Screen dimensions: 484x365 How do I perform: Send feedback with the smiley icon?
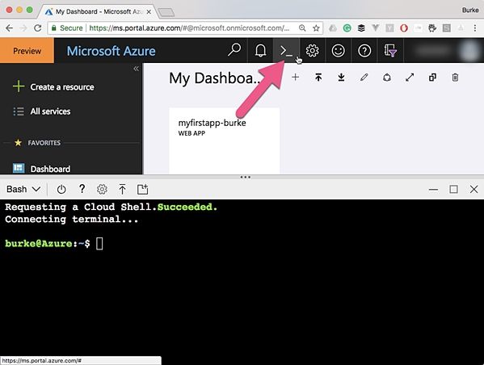pos(338,51)
